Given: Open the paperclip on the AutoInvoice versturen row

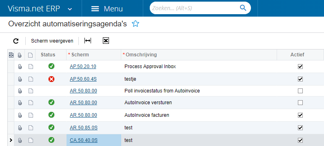Looking at the screenshot, I should [x=20, y=103].
